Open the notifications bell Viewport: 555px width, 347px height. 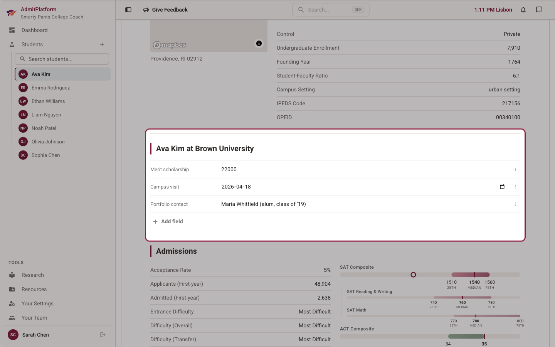[523, 10]
